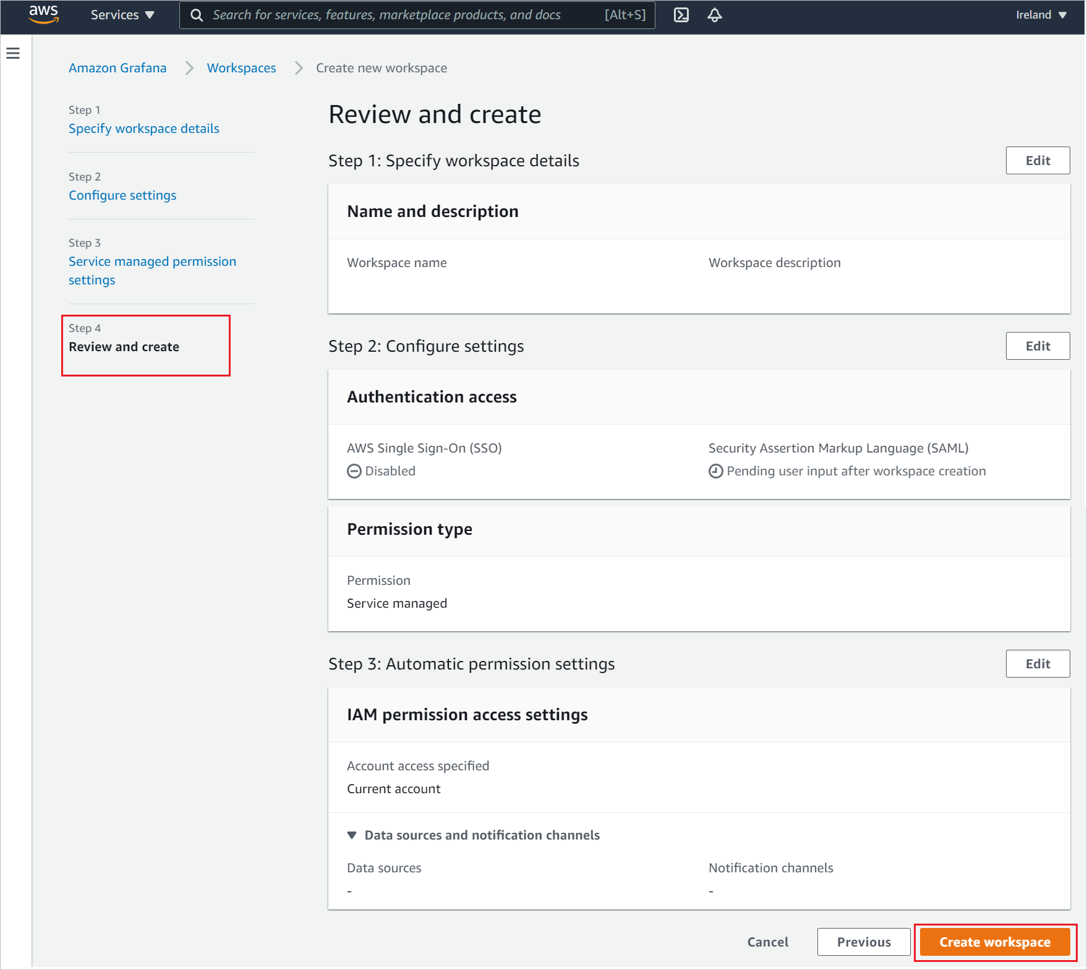The image size is (1087, 970).
Task: Click the search magnifier icon
Action: (x=196, y=14)
